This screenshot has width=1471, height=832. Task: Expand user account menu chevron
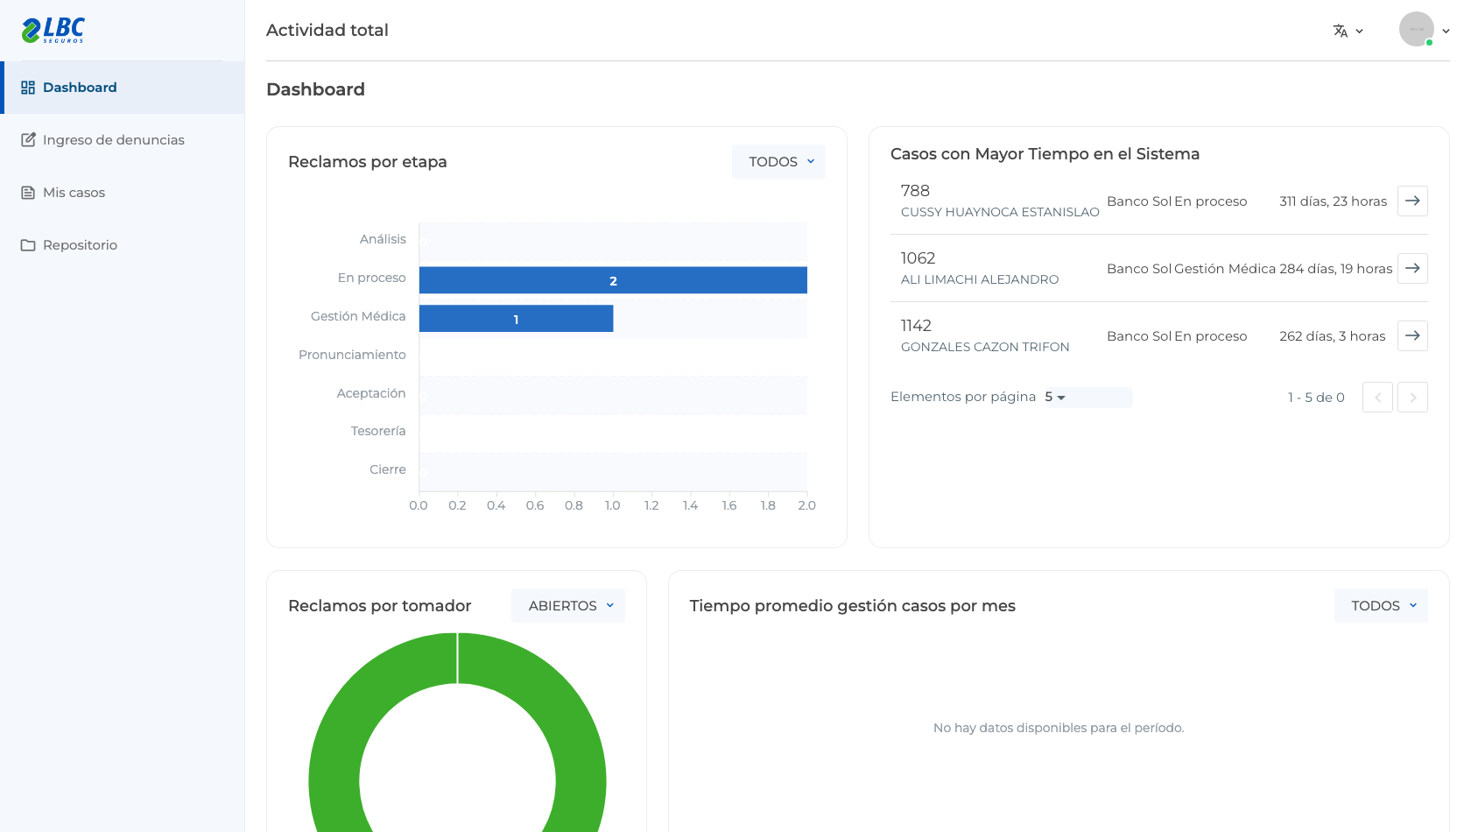(x=1446, y=31)
